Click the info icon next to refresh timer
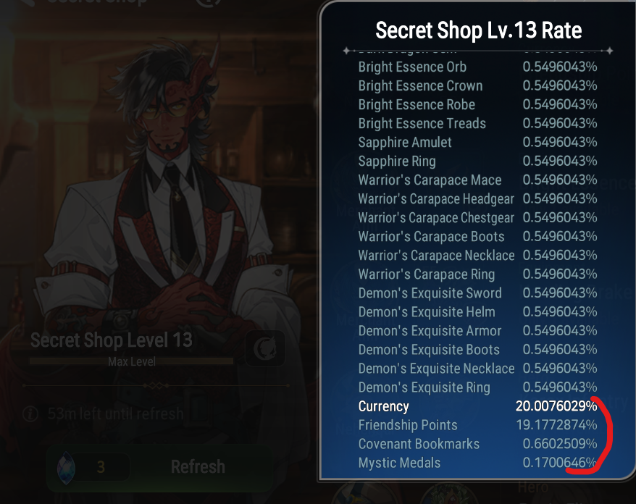This screenshot has height=504, width=636. tap(30, 414)
